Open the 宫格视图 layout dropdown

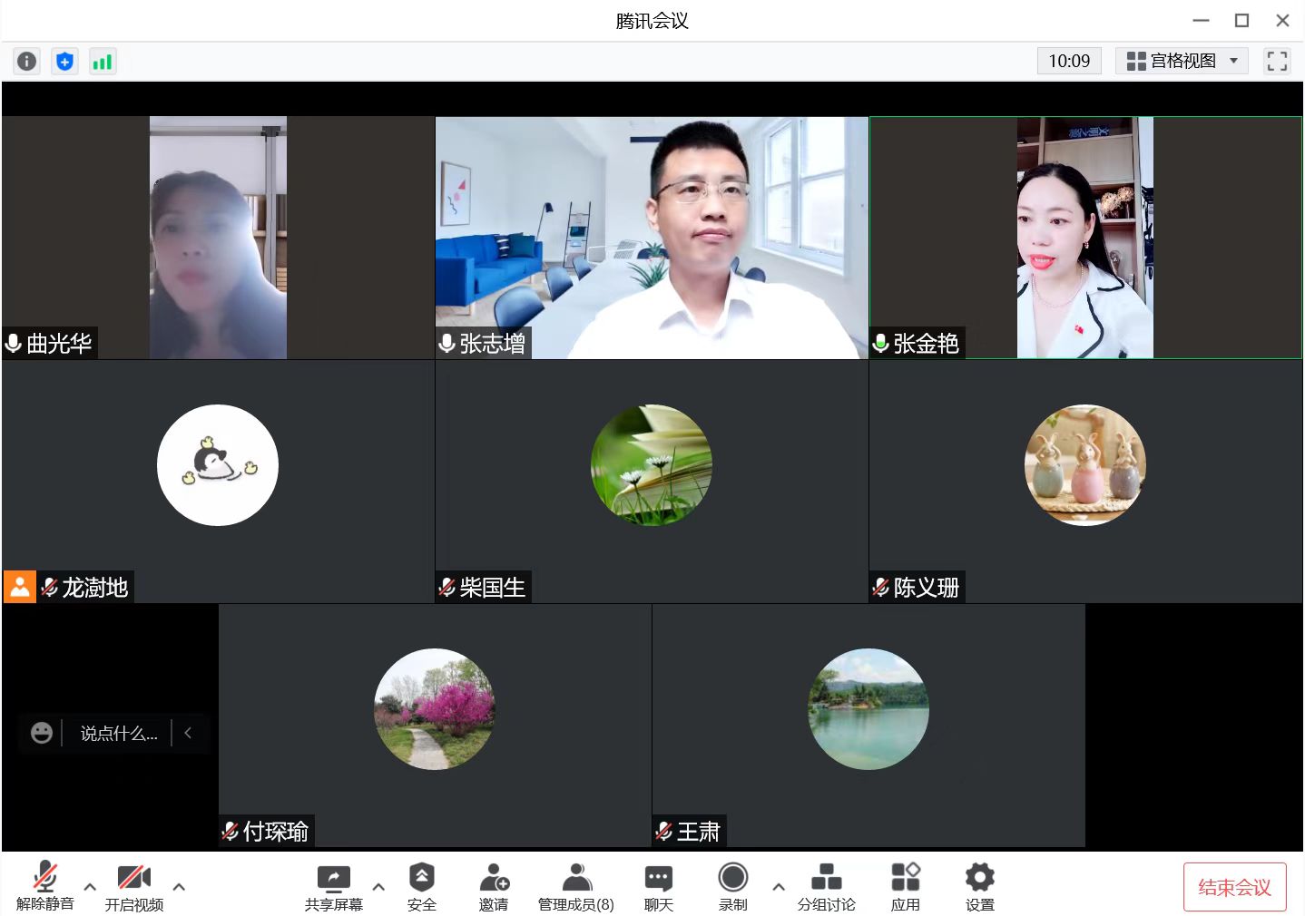pyautogui.click(x=1182, y=61)
